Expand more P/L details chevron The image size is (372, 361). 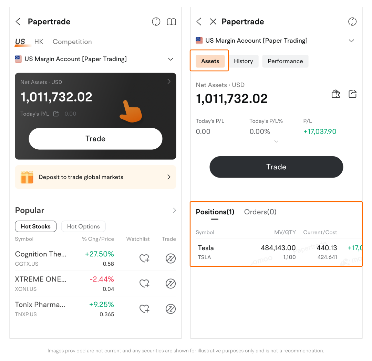pos(276,141)
